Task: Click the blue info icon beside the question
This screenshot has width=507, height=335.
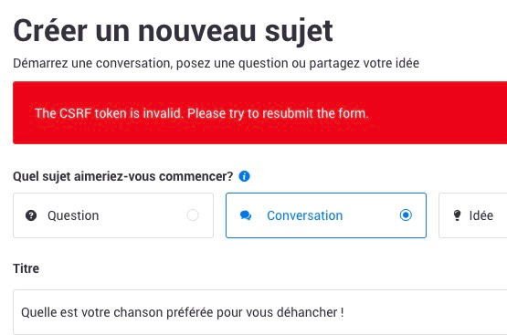Action: coord(244,176)
